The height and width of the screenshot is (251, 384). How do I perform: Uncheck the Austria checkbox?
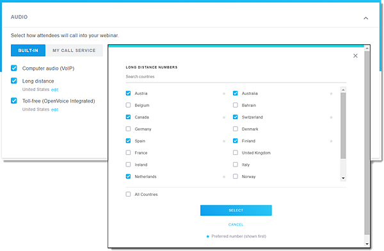(x=128, y=93)
